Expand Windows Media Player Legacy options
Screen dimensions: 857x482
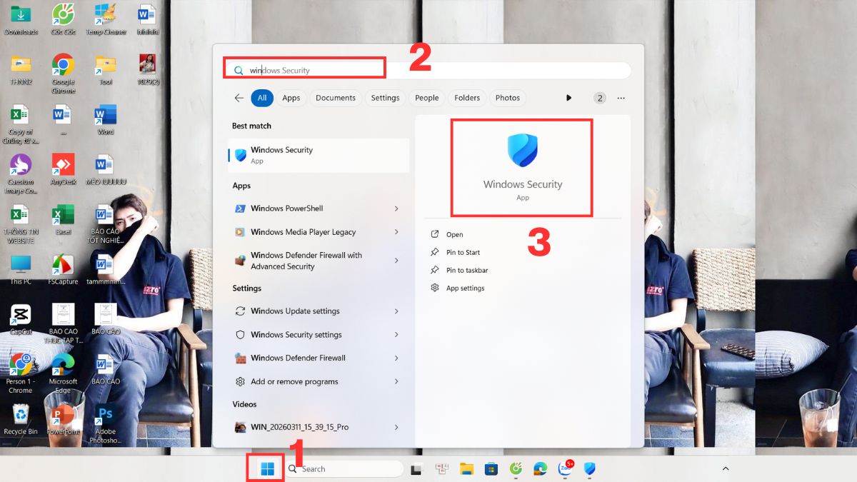(x=396, y=232)
